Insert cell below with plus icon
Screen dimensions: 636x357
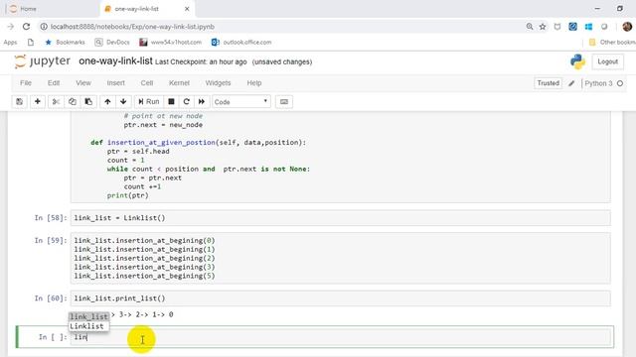pos(38,101)
